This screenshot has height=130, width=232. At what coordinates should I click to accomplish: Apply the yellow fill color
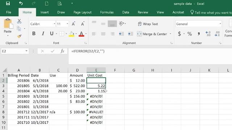71,34
